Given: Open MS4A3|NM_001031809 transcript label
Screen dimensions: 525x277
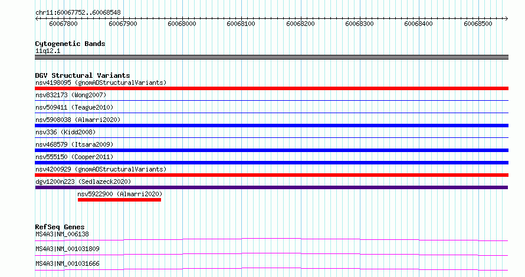Looking at the screenshot, I should point(67,249).
